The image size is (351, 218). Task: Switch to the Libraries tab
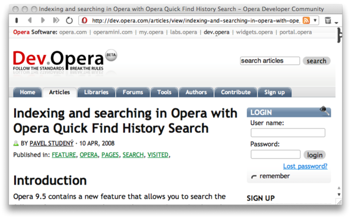[x=97, y=92]
